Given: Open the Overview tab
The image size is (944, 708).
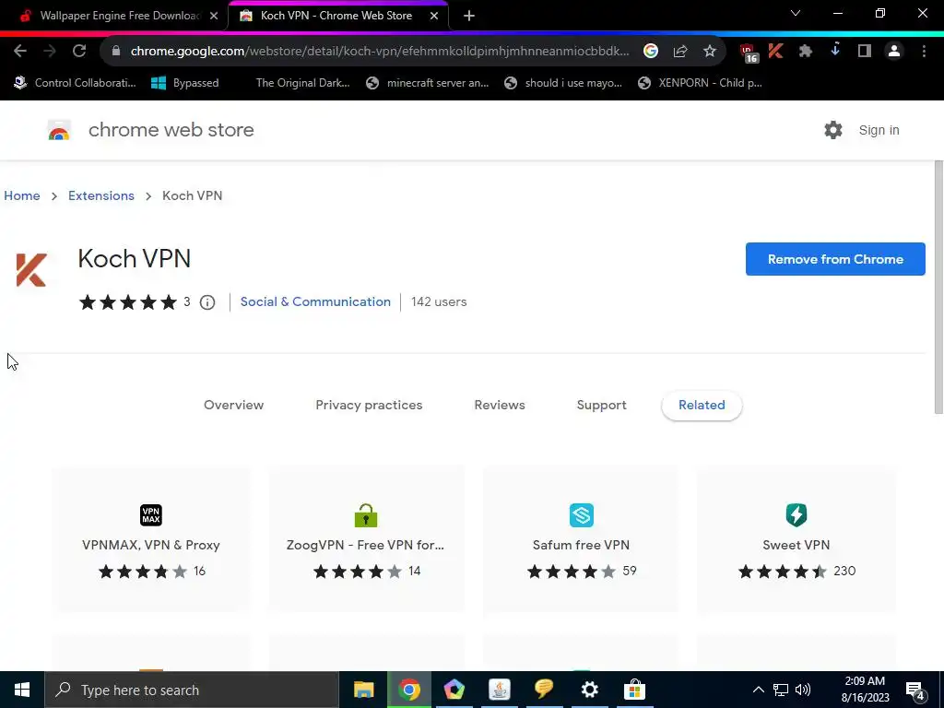Looking at the screenshot, I should [233, 406].
